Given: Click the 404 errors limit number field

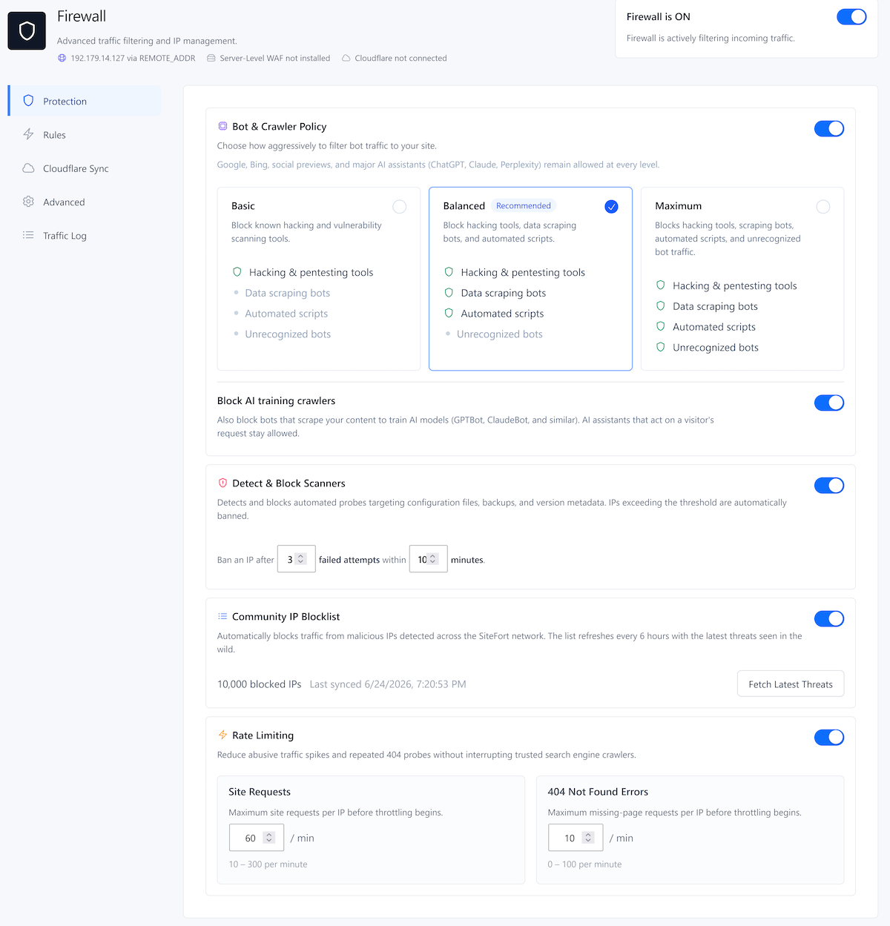Looking at the screenshot, I should click(x=576, y=838).
